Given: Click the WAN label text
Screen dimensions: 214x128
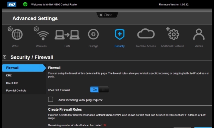Looking at the screenshot, I should (15, 46).
